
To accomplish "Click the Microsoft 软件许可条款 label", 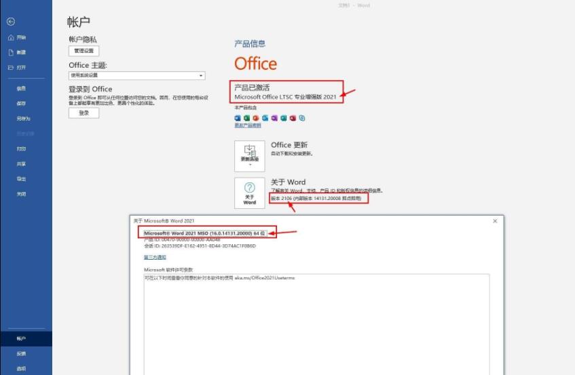I will [168, 269].
